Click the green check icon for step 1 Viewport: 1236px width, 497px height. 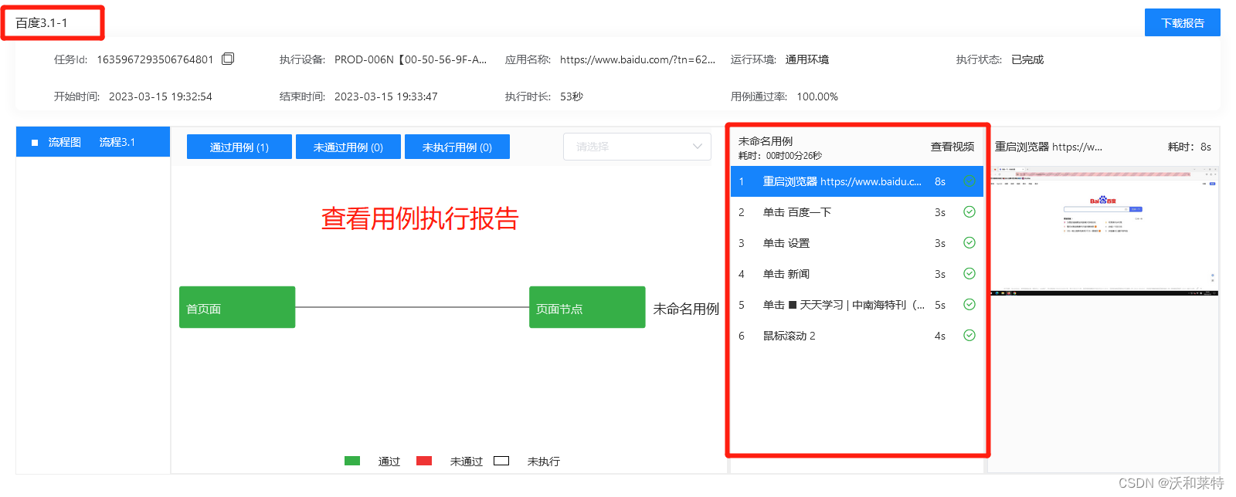pyautogui.click(x=969, y=181)
